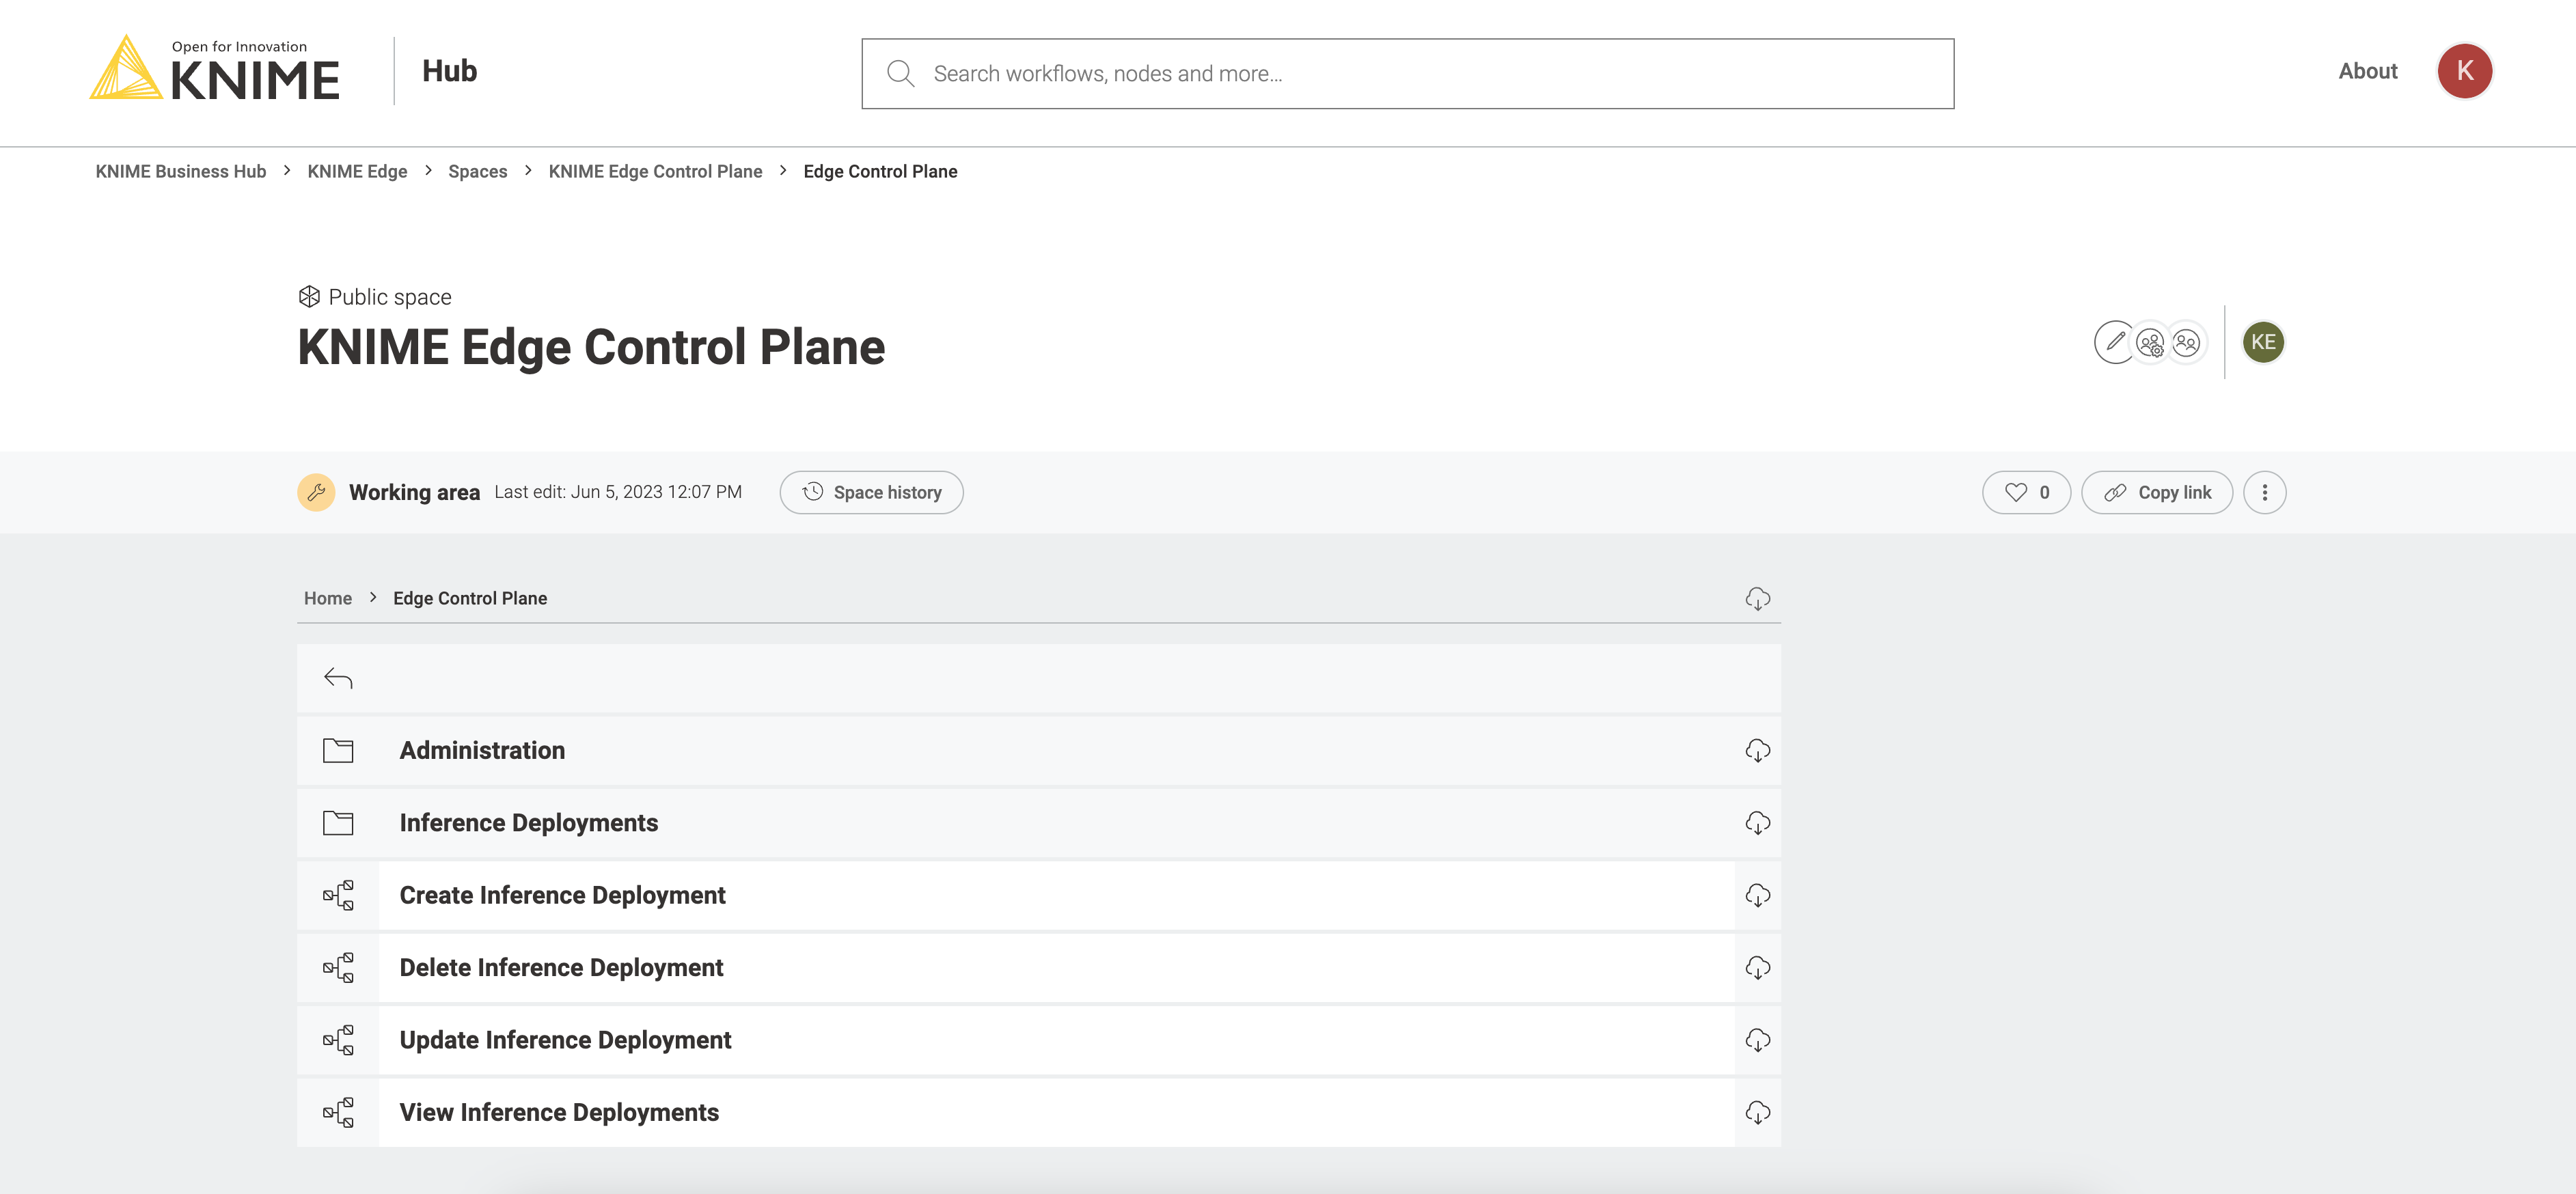Open the user profile avatar K
The image size is (2576, 1194).
pyautogui.click(x=2464, y=71)
